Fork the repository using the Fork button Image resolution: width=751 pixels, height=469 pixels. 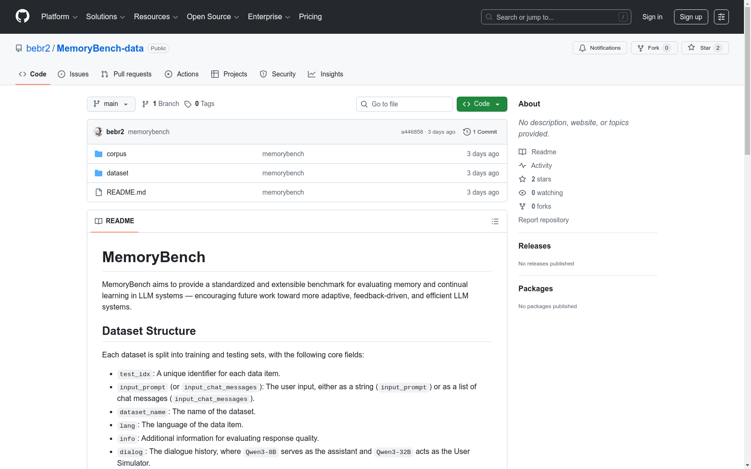click(654, 48)
